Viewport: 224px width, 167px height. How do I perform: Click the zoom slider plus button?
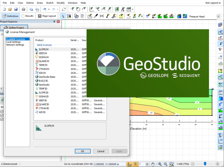tap(217, 164)
